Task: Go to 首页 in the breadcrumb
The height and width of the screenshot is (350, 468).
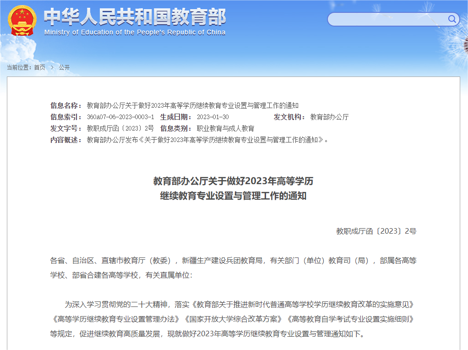Action: (40, 67)
